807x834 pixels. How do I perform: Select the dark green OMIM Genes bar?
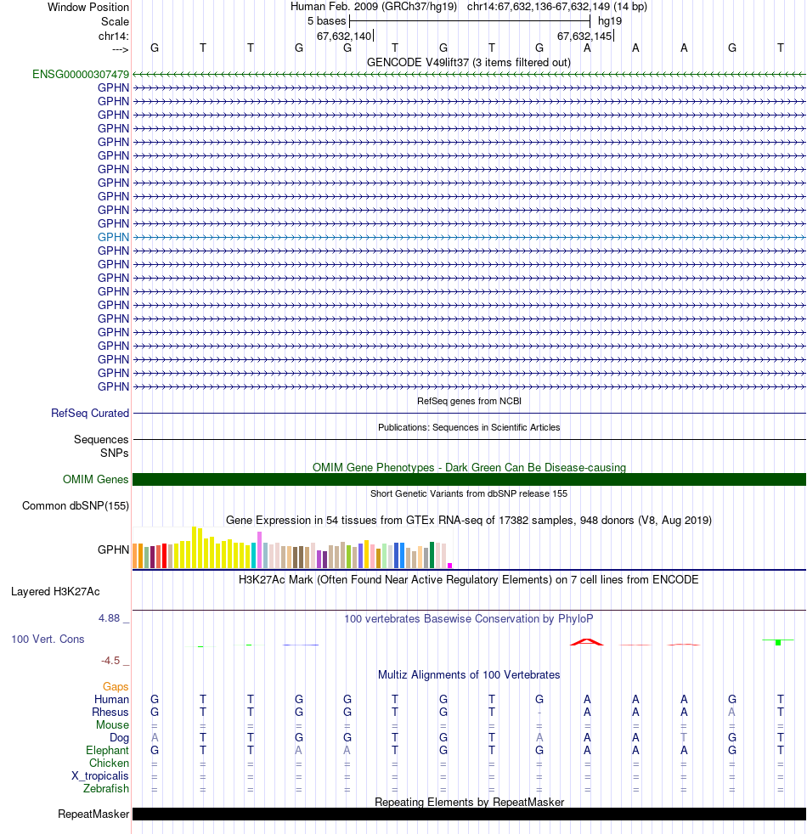469,480
